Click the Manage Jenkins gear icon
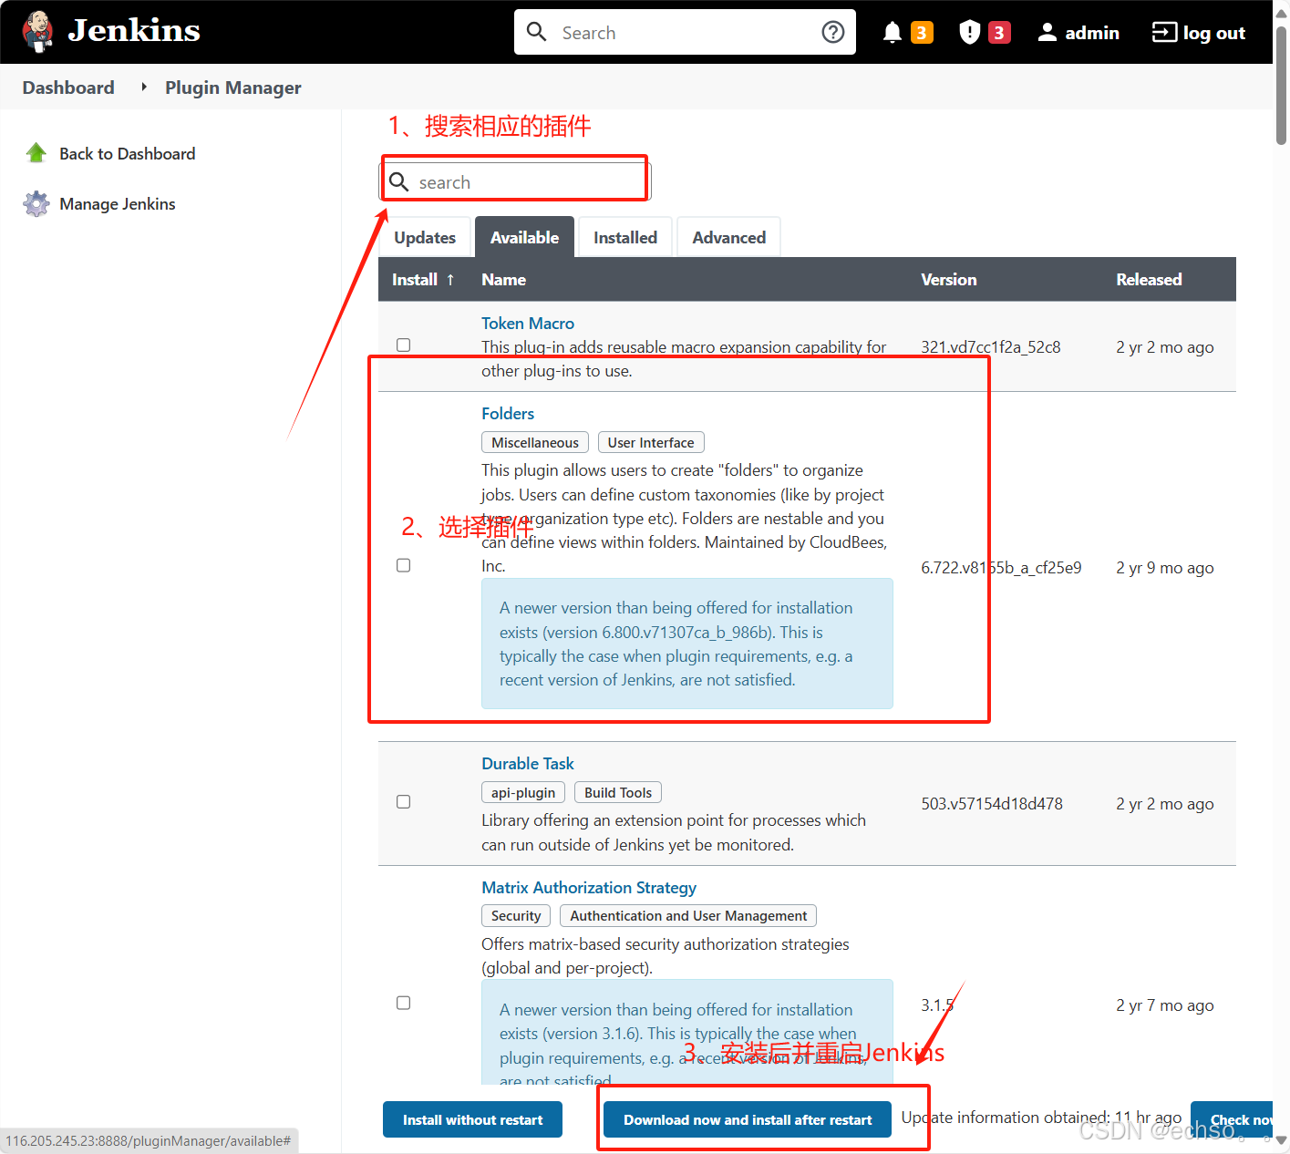The height and width of the screenshot is (1154, 1290). 36,203
